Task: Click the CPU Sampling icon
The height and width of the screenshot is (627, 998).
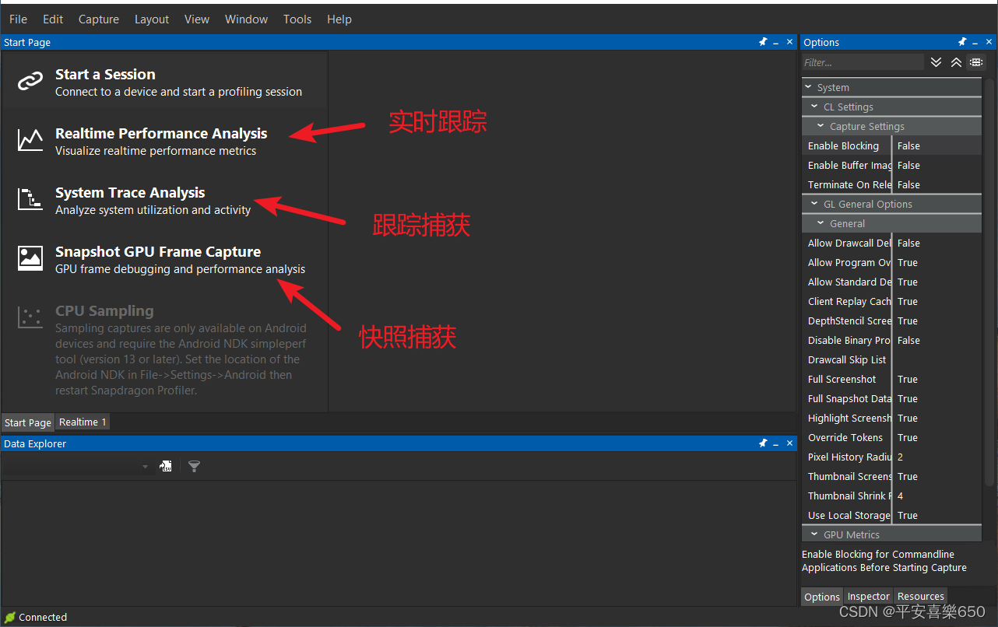Action: tap(30, 316)
